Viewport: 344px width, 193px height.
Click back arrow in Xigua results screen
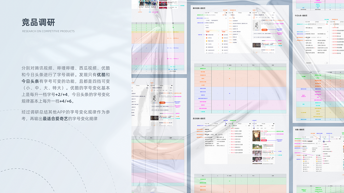pyautogui.click(x=253, y=126)
